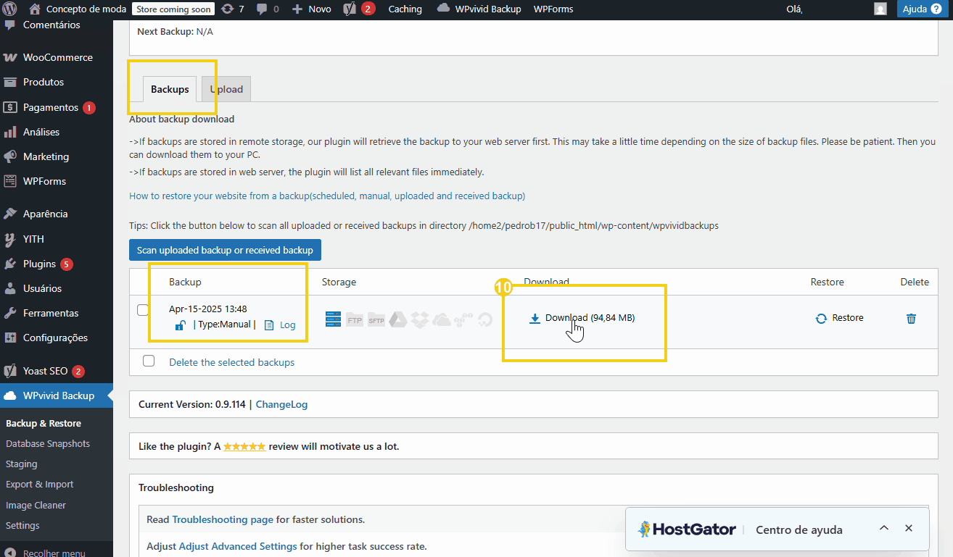
Task: Click the Restore circular arrows icon
Action: [x=821, y=318]
